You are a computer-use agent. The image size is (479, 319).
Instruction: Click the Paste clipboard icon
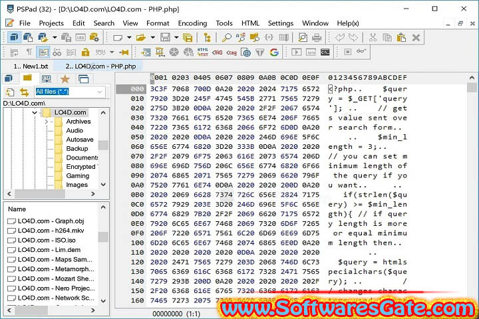[401, 37]
